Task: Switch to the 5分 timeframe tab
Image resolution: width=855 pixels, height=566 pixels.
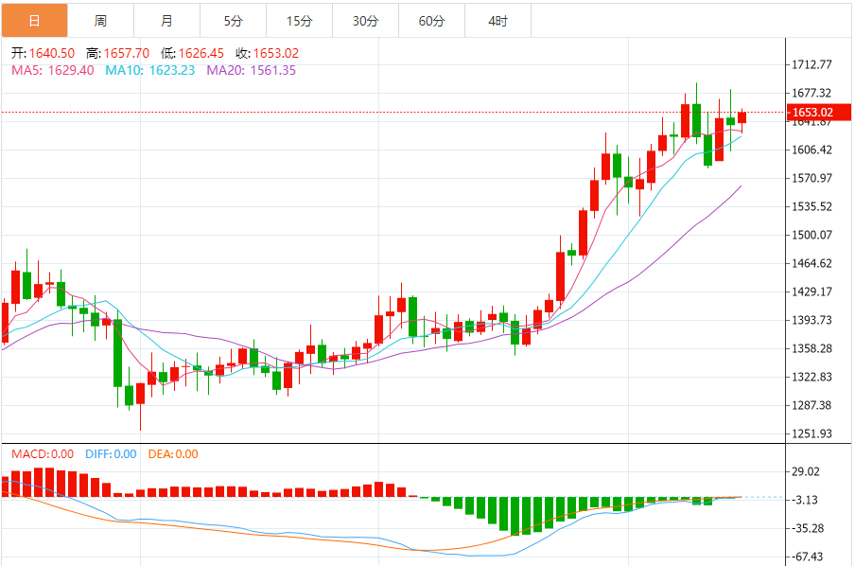Action: click(233, 20)
